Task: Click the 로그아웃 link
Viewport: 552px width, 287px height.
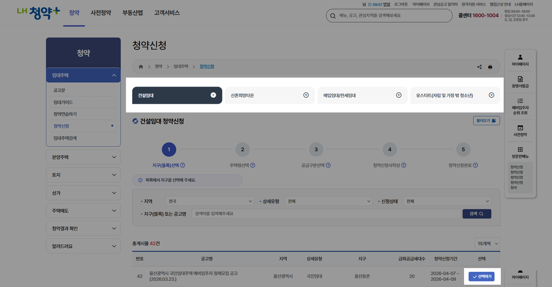Action: (x=401, y=4)
